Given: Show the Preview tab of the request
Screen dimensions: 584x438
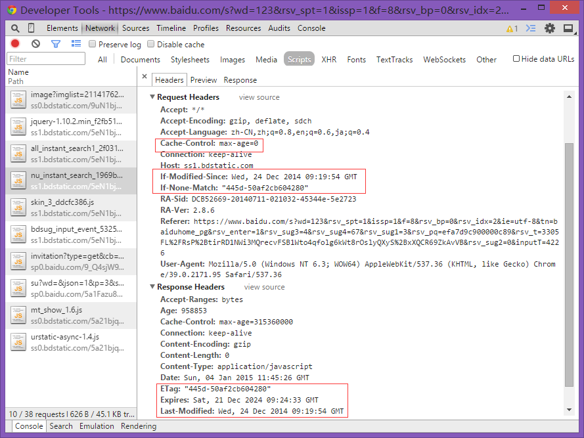Looking at the screenshot, I should click(x=204, y=80).
